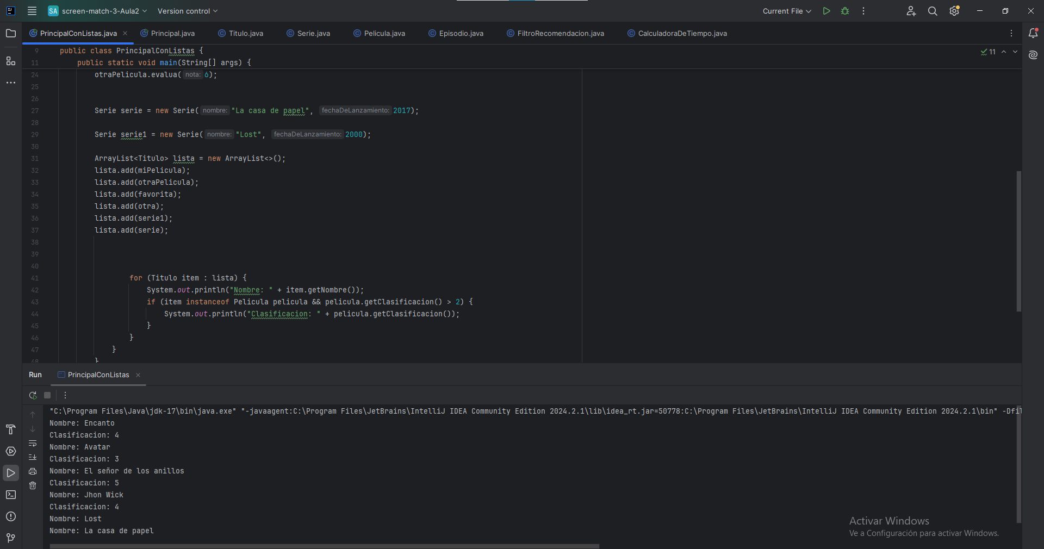Open the Terminal tool window
Viewport: 1044px width, 549px height.
click(11, 495)
